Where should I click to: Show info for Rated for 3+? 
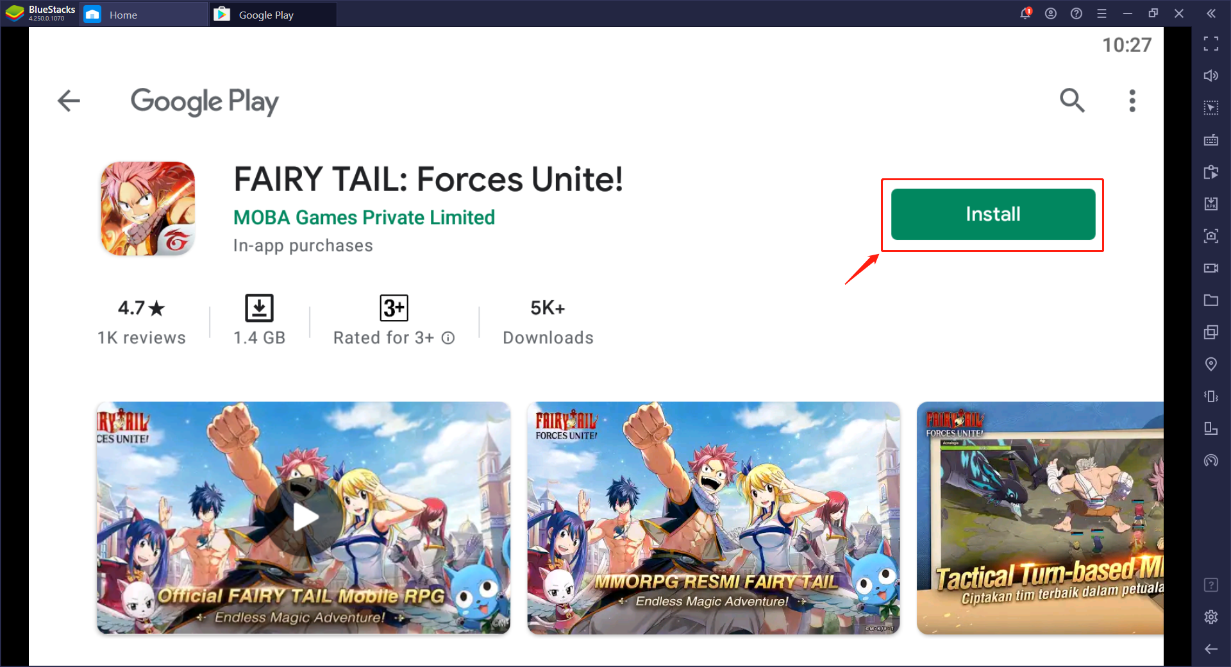(448, 338)
